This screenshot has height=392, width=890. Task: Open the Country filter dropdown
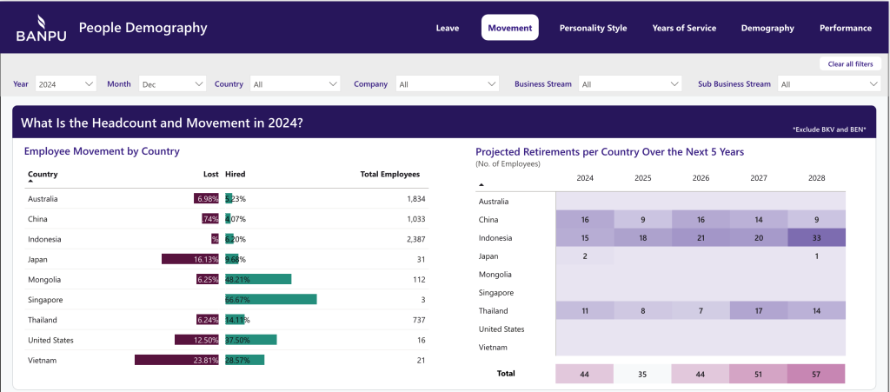pos(295,84)
